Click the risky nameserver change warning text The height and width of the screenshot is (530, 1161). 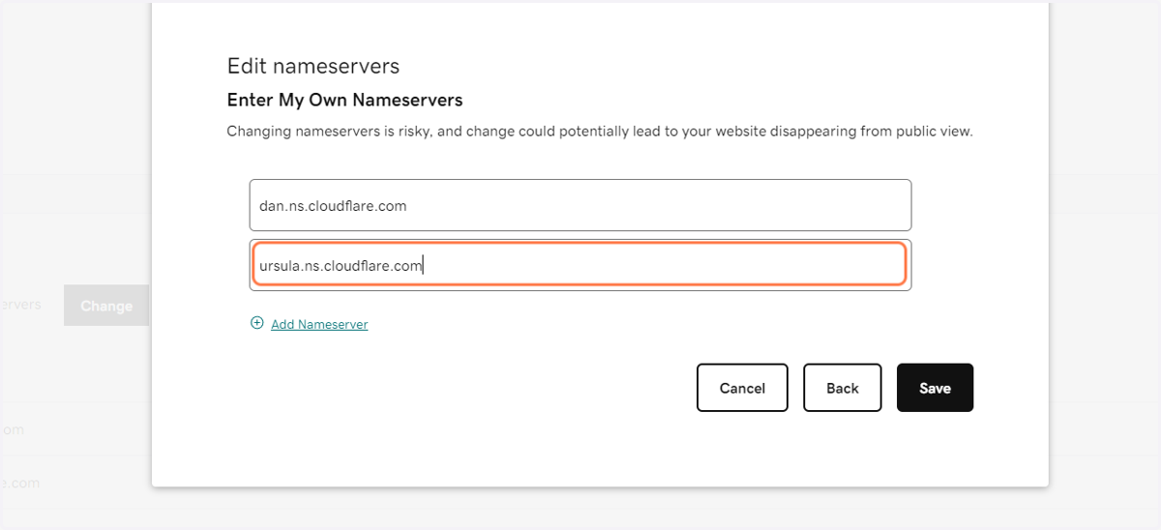pyautogui.click(x=599, y=131)
